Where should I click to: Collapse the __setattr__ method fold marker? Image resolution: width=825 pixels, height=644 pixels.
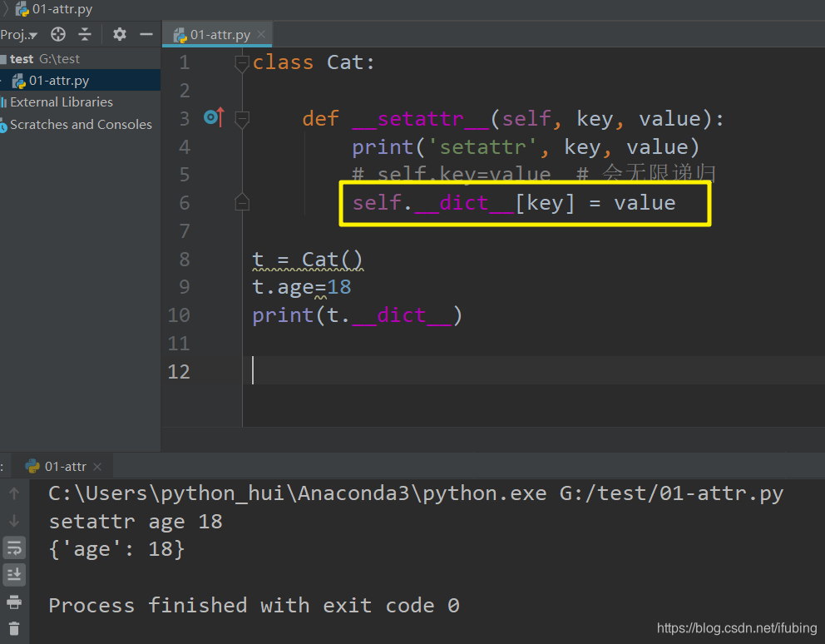tap(241, 120)
